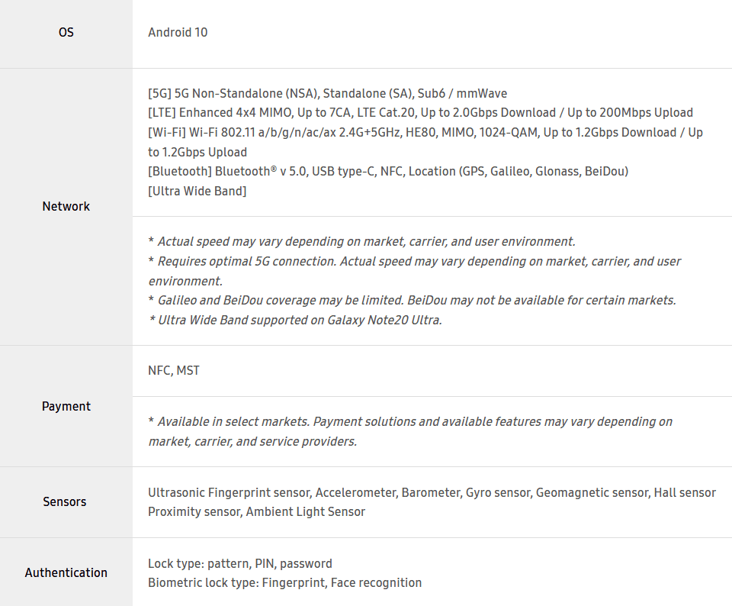
Task: Click the Sensors row header
Action: (65, 501)
